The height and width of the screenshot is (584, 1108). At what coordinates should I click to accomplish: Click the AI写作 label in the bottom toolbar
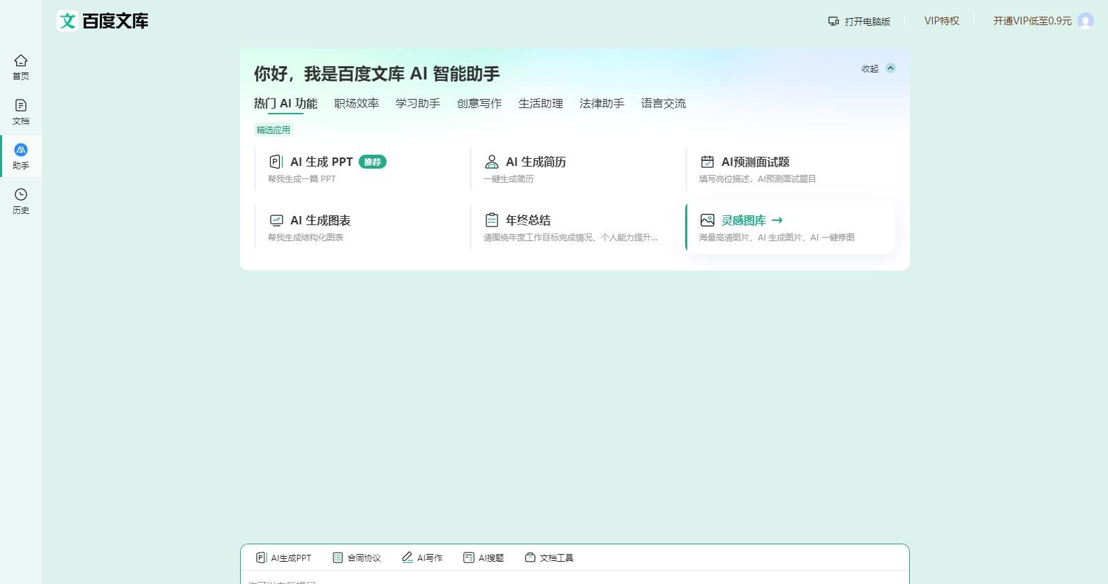(x=430, y=558)
